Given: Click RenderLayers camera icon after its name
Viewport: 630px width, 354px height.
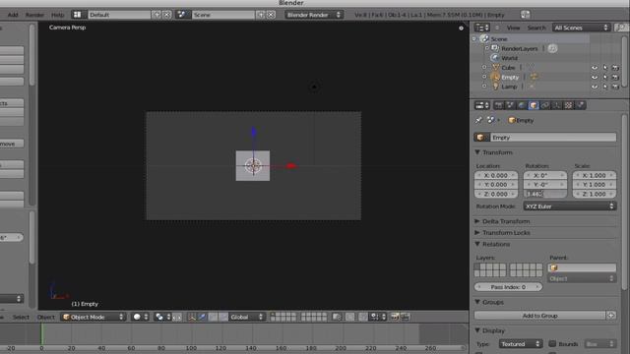Looking at the screenshot, I should point(552,48).
